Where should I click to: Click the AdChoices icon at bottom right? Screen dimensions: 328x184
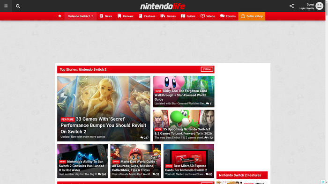[323, 182]
